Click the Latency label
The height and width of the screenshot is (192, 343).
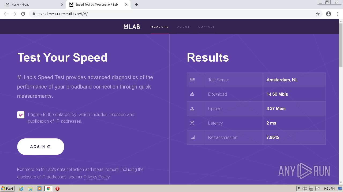[215, 123]
